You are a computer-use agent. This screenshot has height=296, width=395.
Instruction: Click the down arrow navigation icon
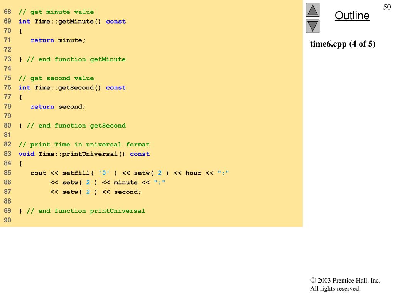click(312, 26)
